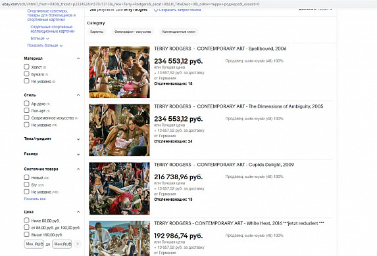
Task: Open Spellbound painting thumbnail
Action: pos(119,72)
